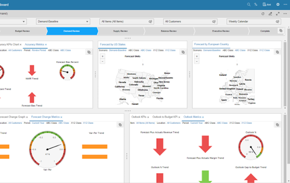Image resolution: width=290 pixels, height=183 pixels.
Task: Open search in the top blue bar
Action: (x=248, y=5)
